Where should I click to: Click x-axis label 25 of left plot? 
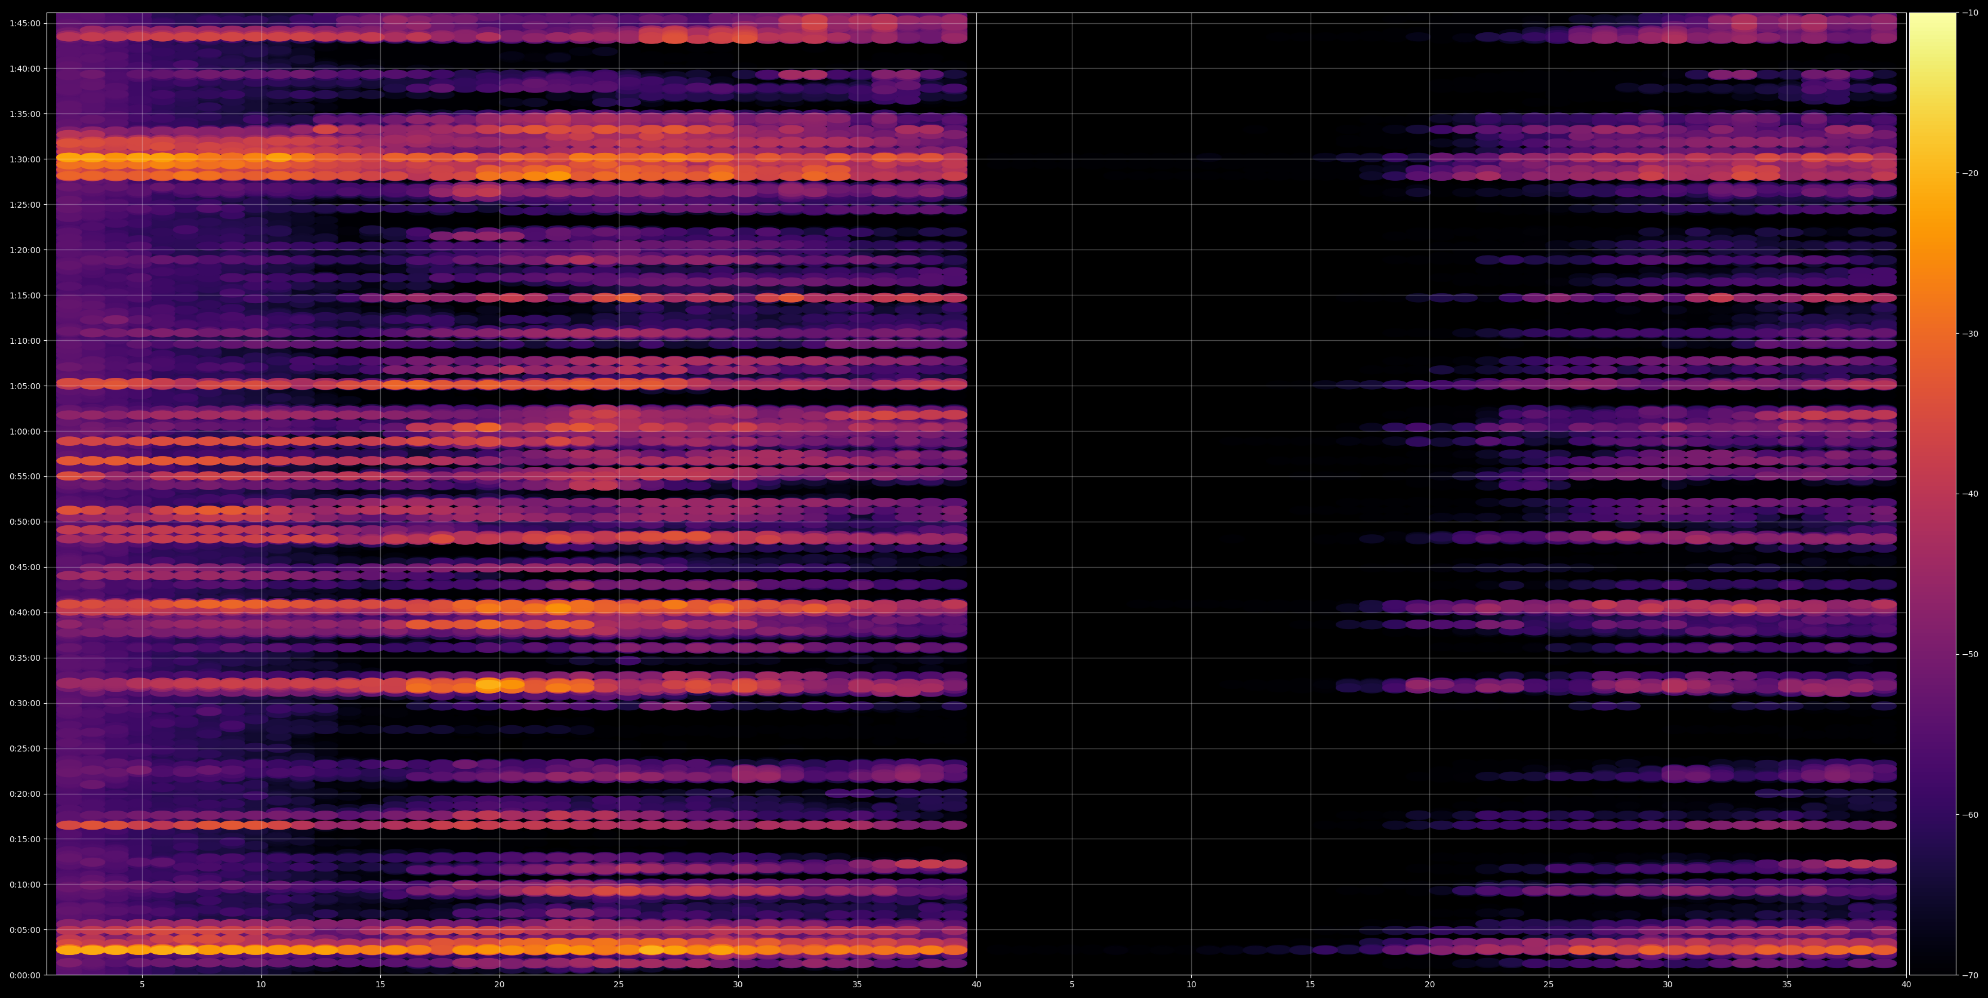pos(619,985)
